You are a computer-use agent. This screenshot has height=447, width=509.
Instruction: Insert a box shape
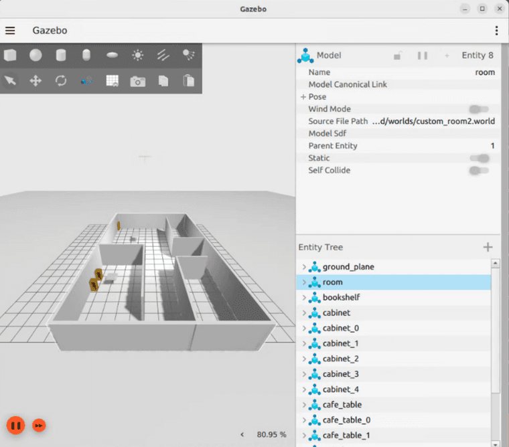[11, 55]
